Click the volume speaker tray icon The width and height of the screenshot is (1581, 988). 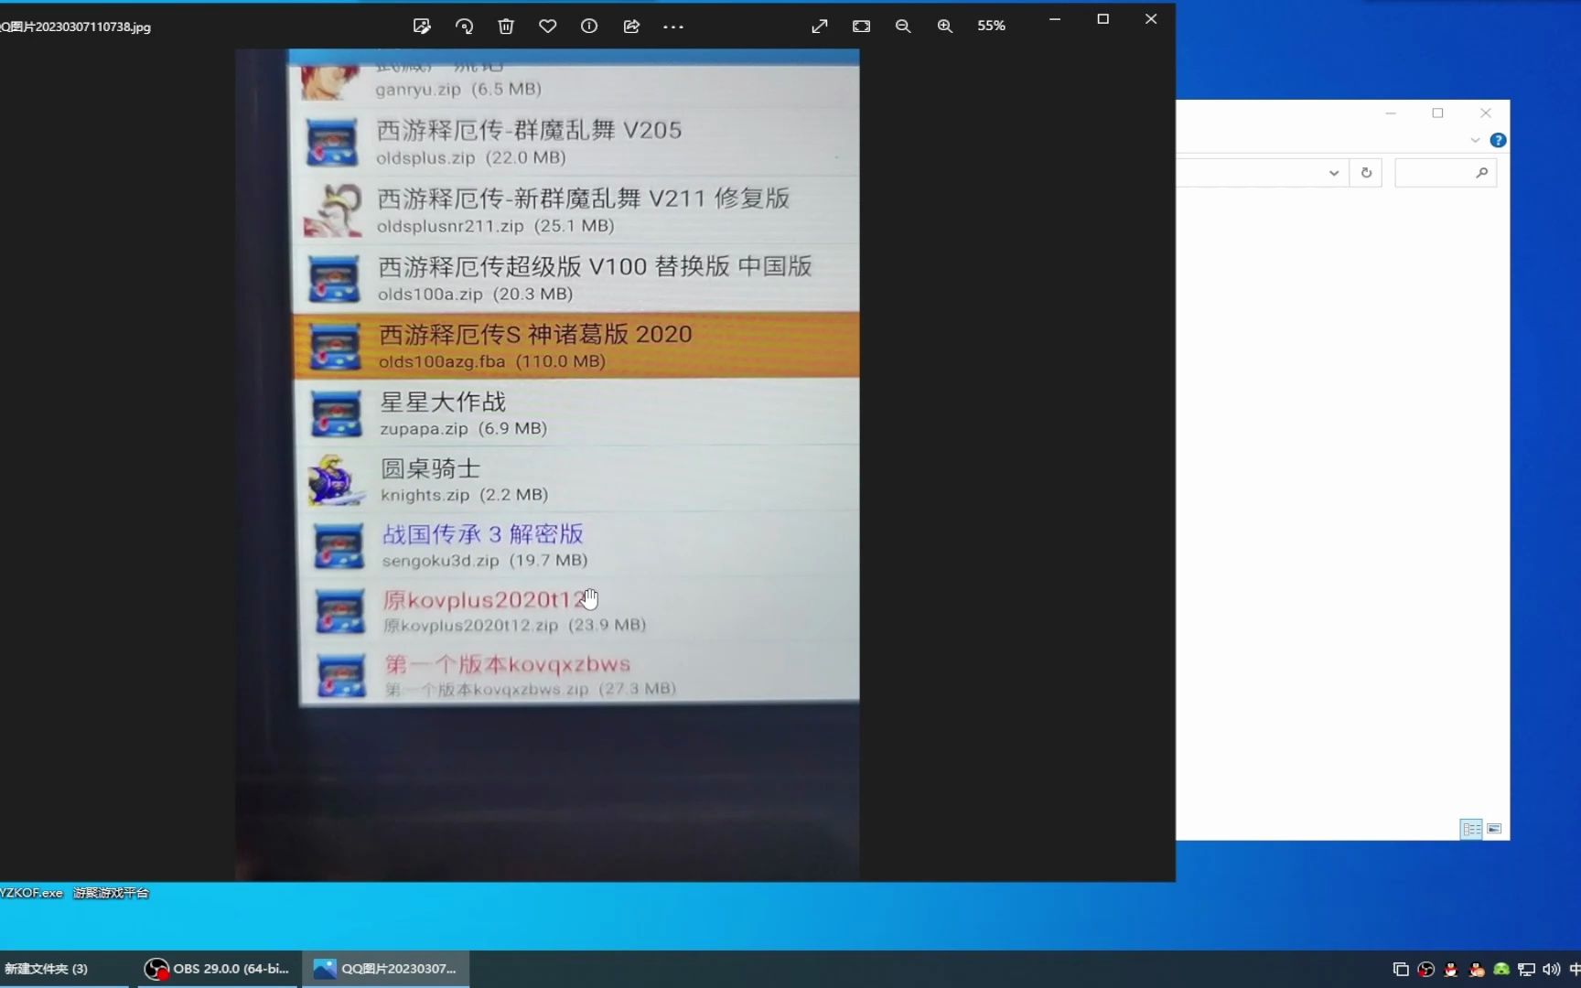1551,970
